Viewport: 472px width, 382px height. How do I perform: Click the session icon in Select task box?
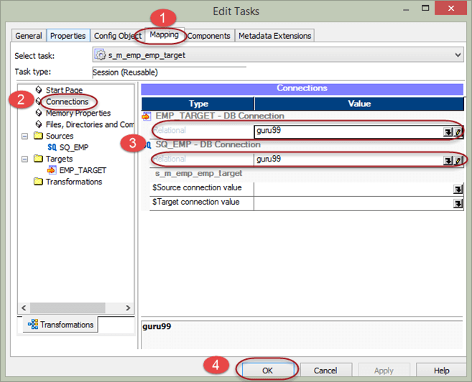[101, 55]
